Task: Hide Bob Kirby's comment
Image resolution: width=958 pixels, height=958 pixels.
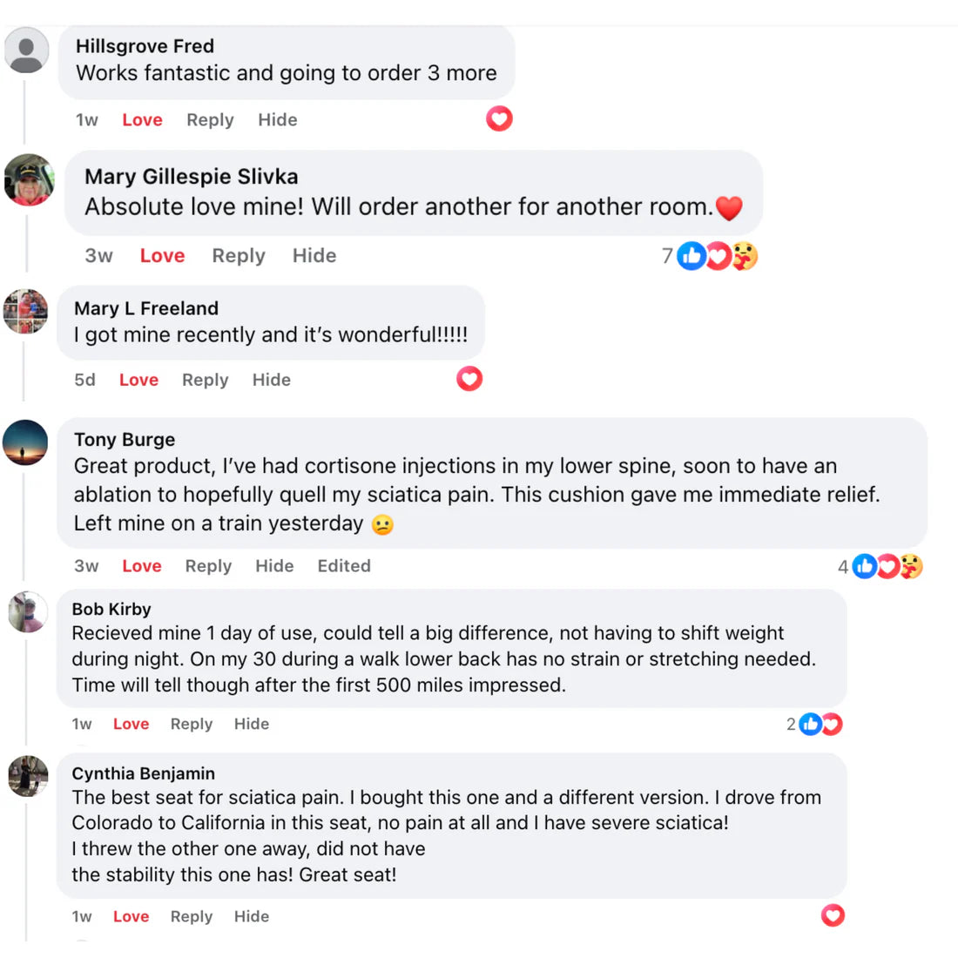Action: [252, 724]
